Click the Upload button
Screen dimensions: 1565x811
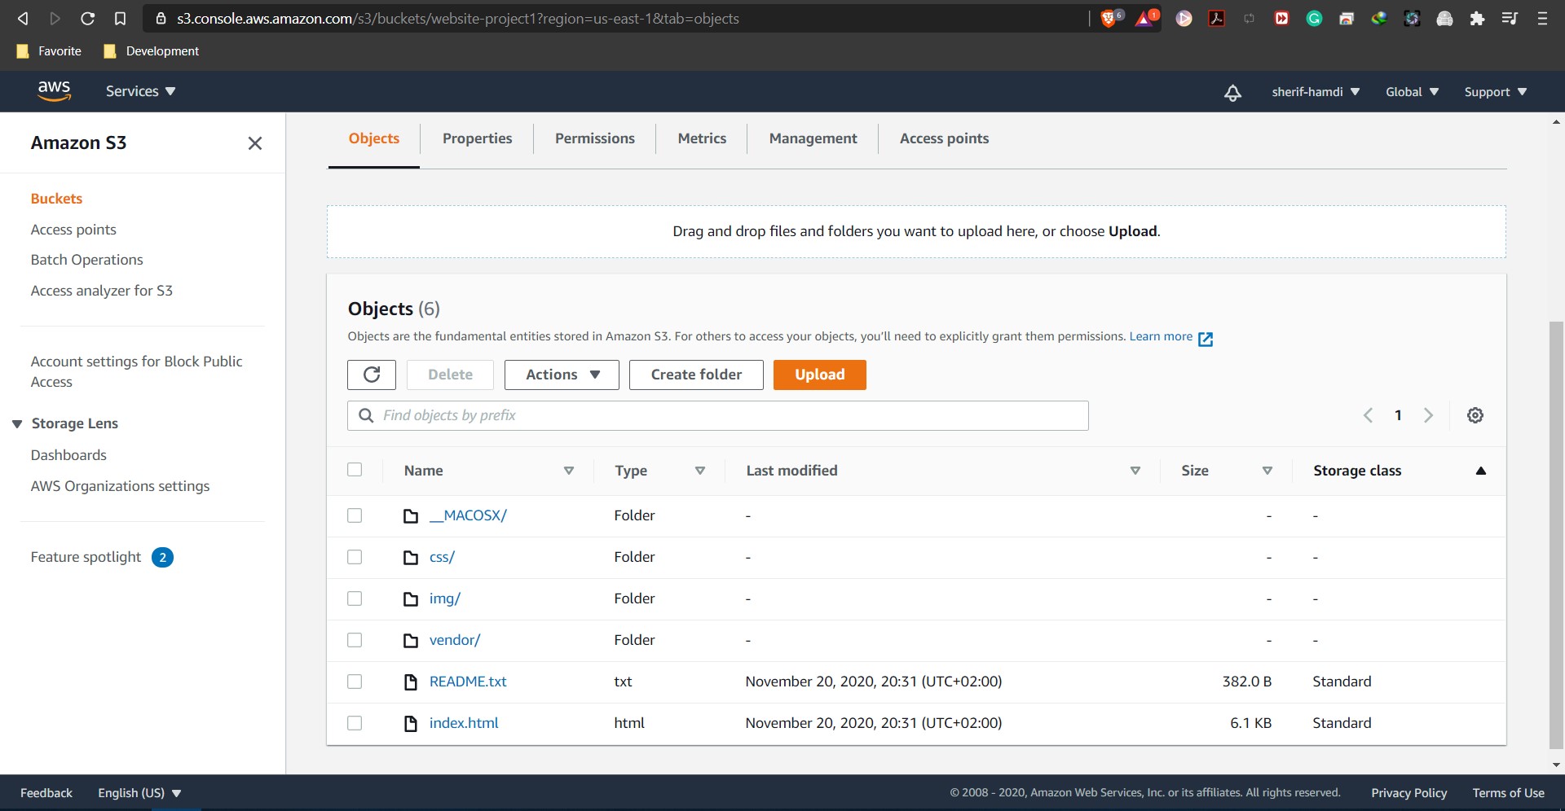point(819,375)
